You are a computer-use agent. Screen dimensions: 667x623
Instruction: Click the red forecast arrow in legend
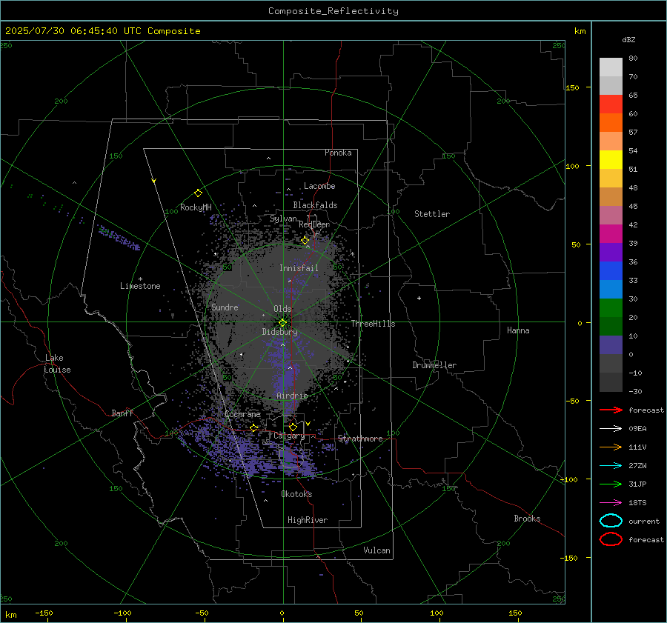[611, 410]
